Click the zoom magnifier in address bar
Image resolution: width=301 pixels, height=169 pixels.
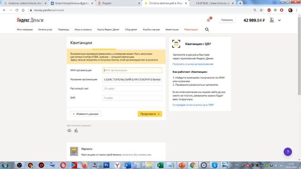pos(255,10)
